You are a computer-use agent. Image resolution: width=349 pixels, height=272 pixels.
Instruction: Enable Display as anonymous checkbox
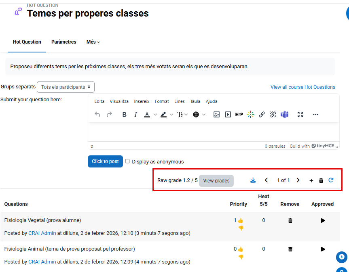[127, 161]
